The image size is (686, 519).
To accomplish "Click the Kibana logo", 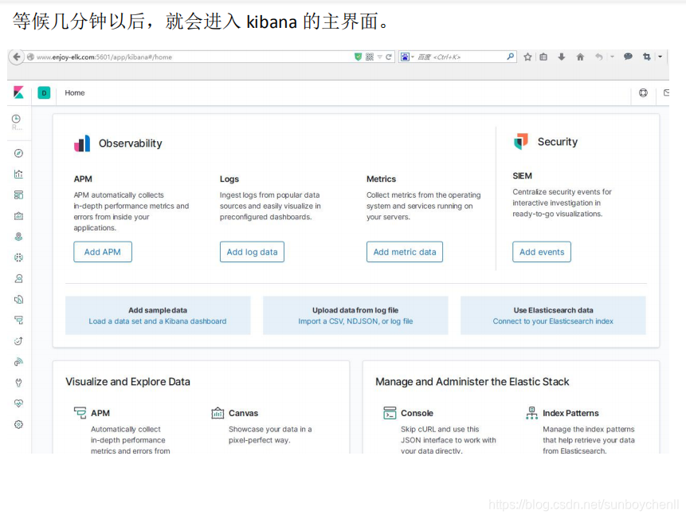I will coord(18,92).
